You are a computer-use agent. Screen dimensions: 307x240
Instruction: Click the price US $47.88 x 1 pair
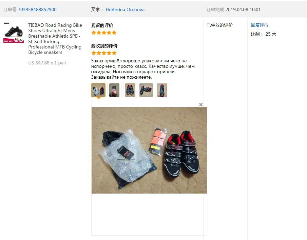47,63
